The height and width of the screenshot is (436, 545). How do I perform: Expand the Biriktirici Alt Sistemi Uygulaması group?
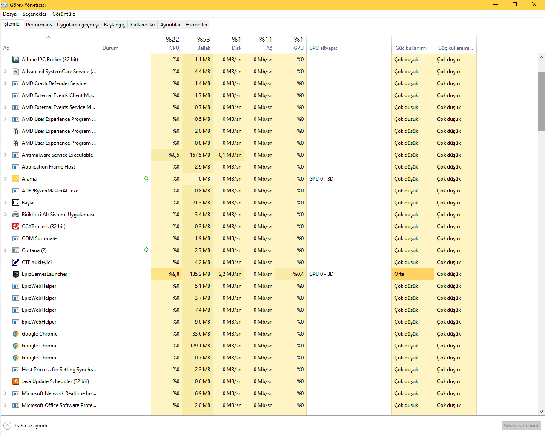click(x=6, y=215)
